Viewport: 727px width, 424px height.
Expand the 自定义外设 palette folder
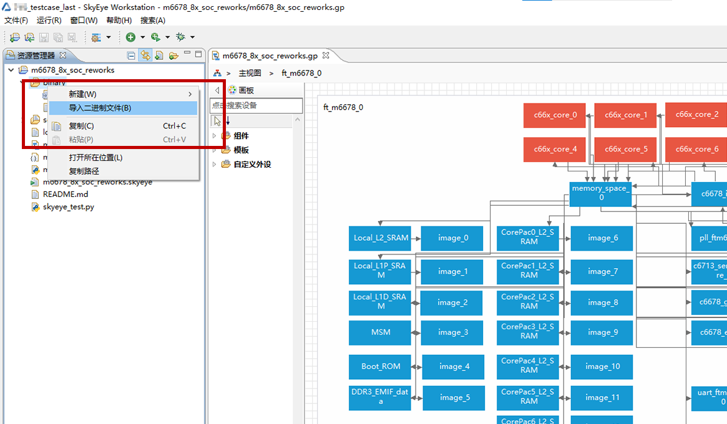(x=214, y=164)
